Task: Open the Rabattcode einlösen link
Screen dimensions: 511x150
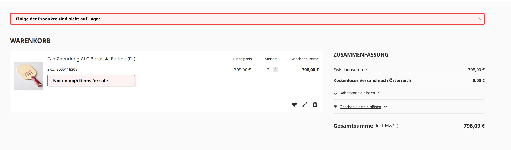Action: tap(357, 93)
